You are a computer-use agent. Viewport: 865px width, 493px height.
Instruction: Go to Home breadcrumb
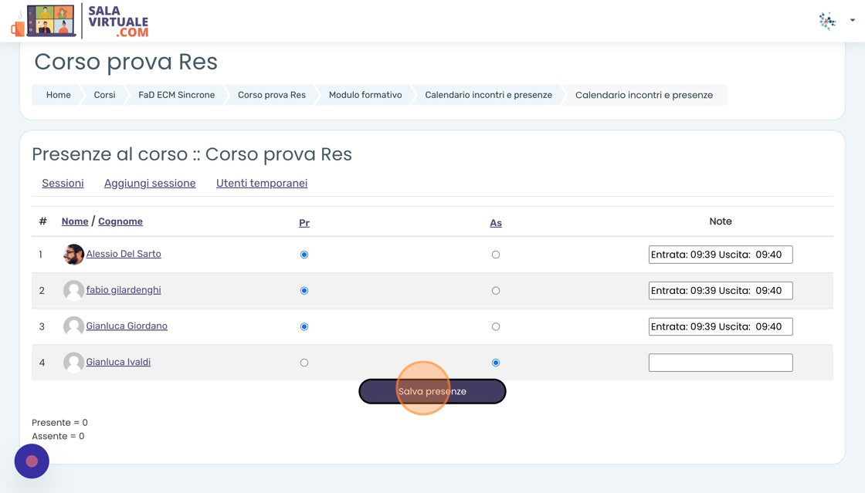tap(59, 95)
